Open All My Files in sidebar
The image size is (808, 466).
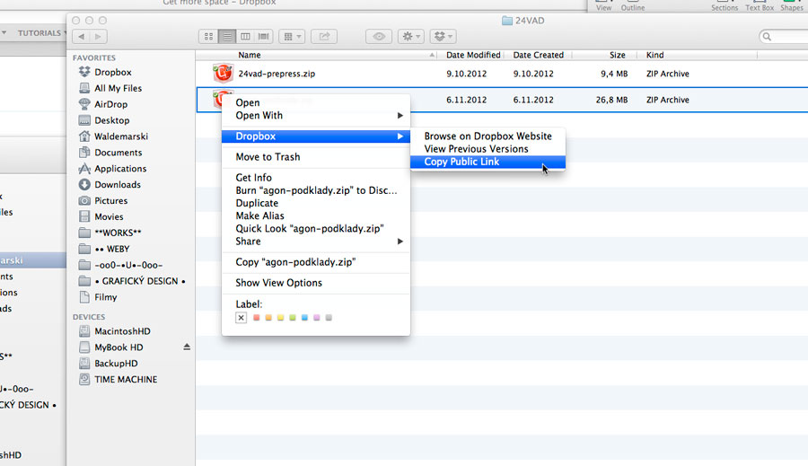[x=118, y=88]
